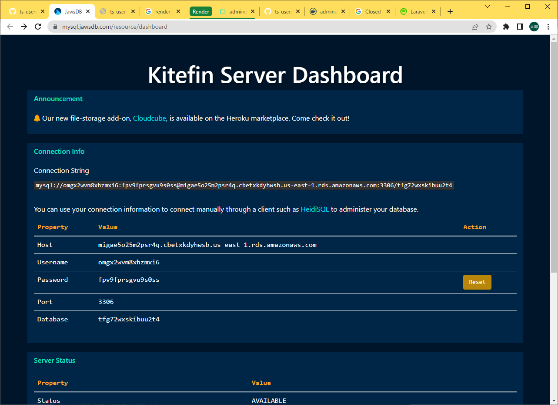Click the 'Announcement' section heading
The image size is (558, 405).
[x=58, y=99]
